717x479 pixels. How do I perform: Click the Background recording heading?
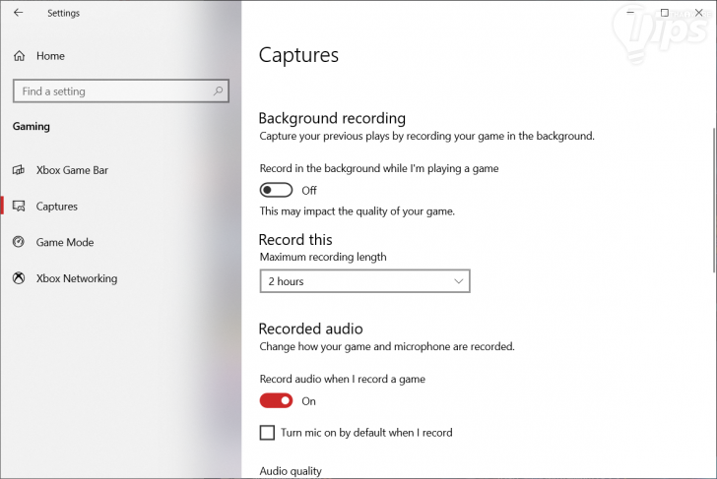point(332,118)
